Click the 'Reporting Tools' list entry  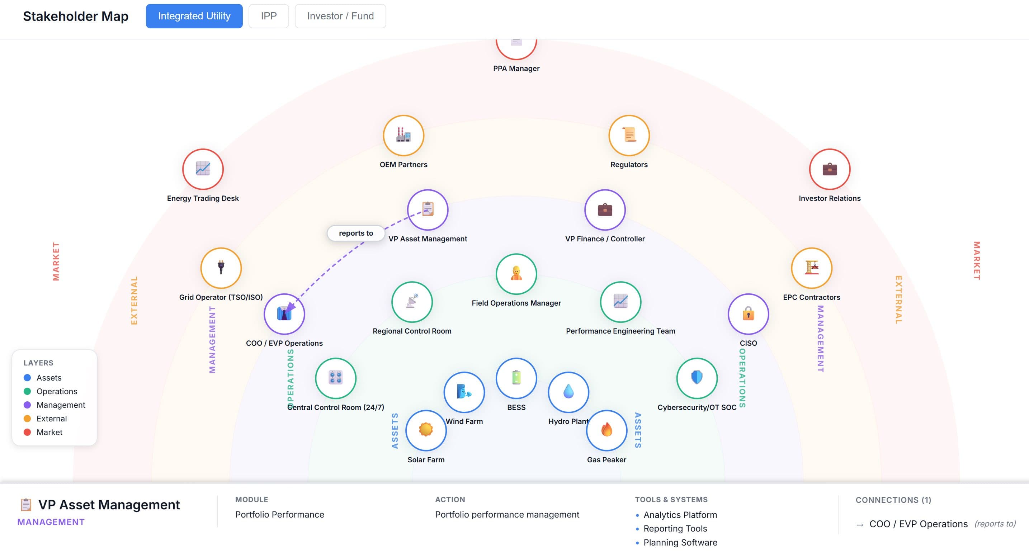[x=675, y=529]
